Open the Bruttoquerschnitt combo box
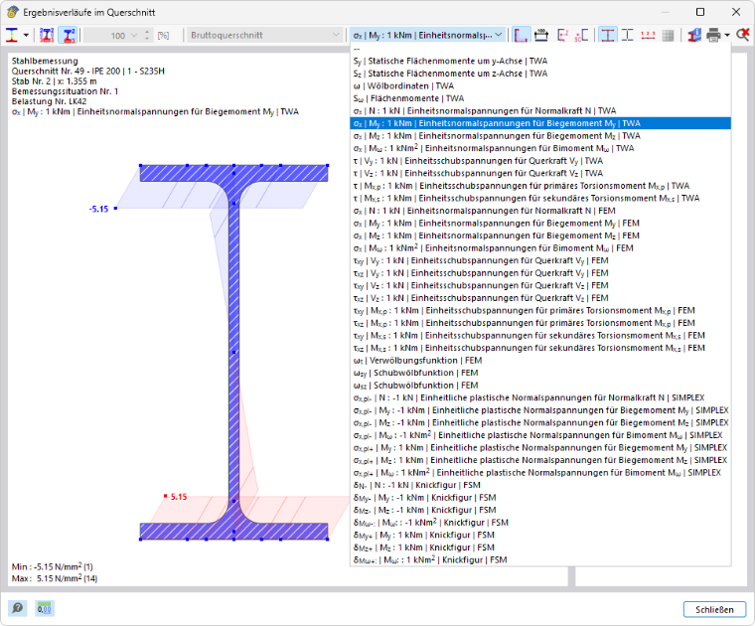Screen dimensions: 755x626 pos(264,35)
